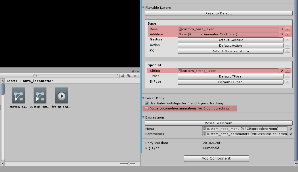Screen dimensions: 298x172
Task: Open object picker circle for Sitting layer
Action: [282, 71]
